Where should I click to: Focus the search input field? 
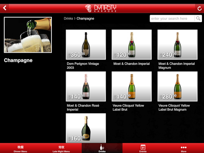(x=173, y=18)
